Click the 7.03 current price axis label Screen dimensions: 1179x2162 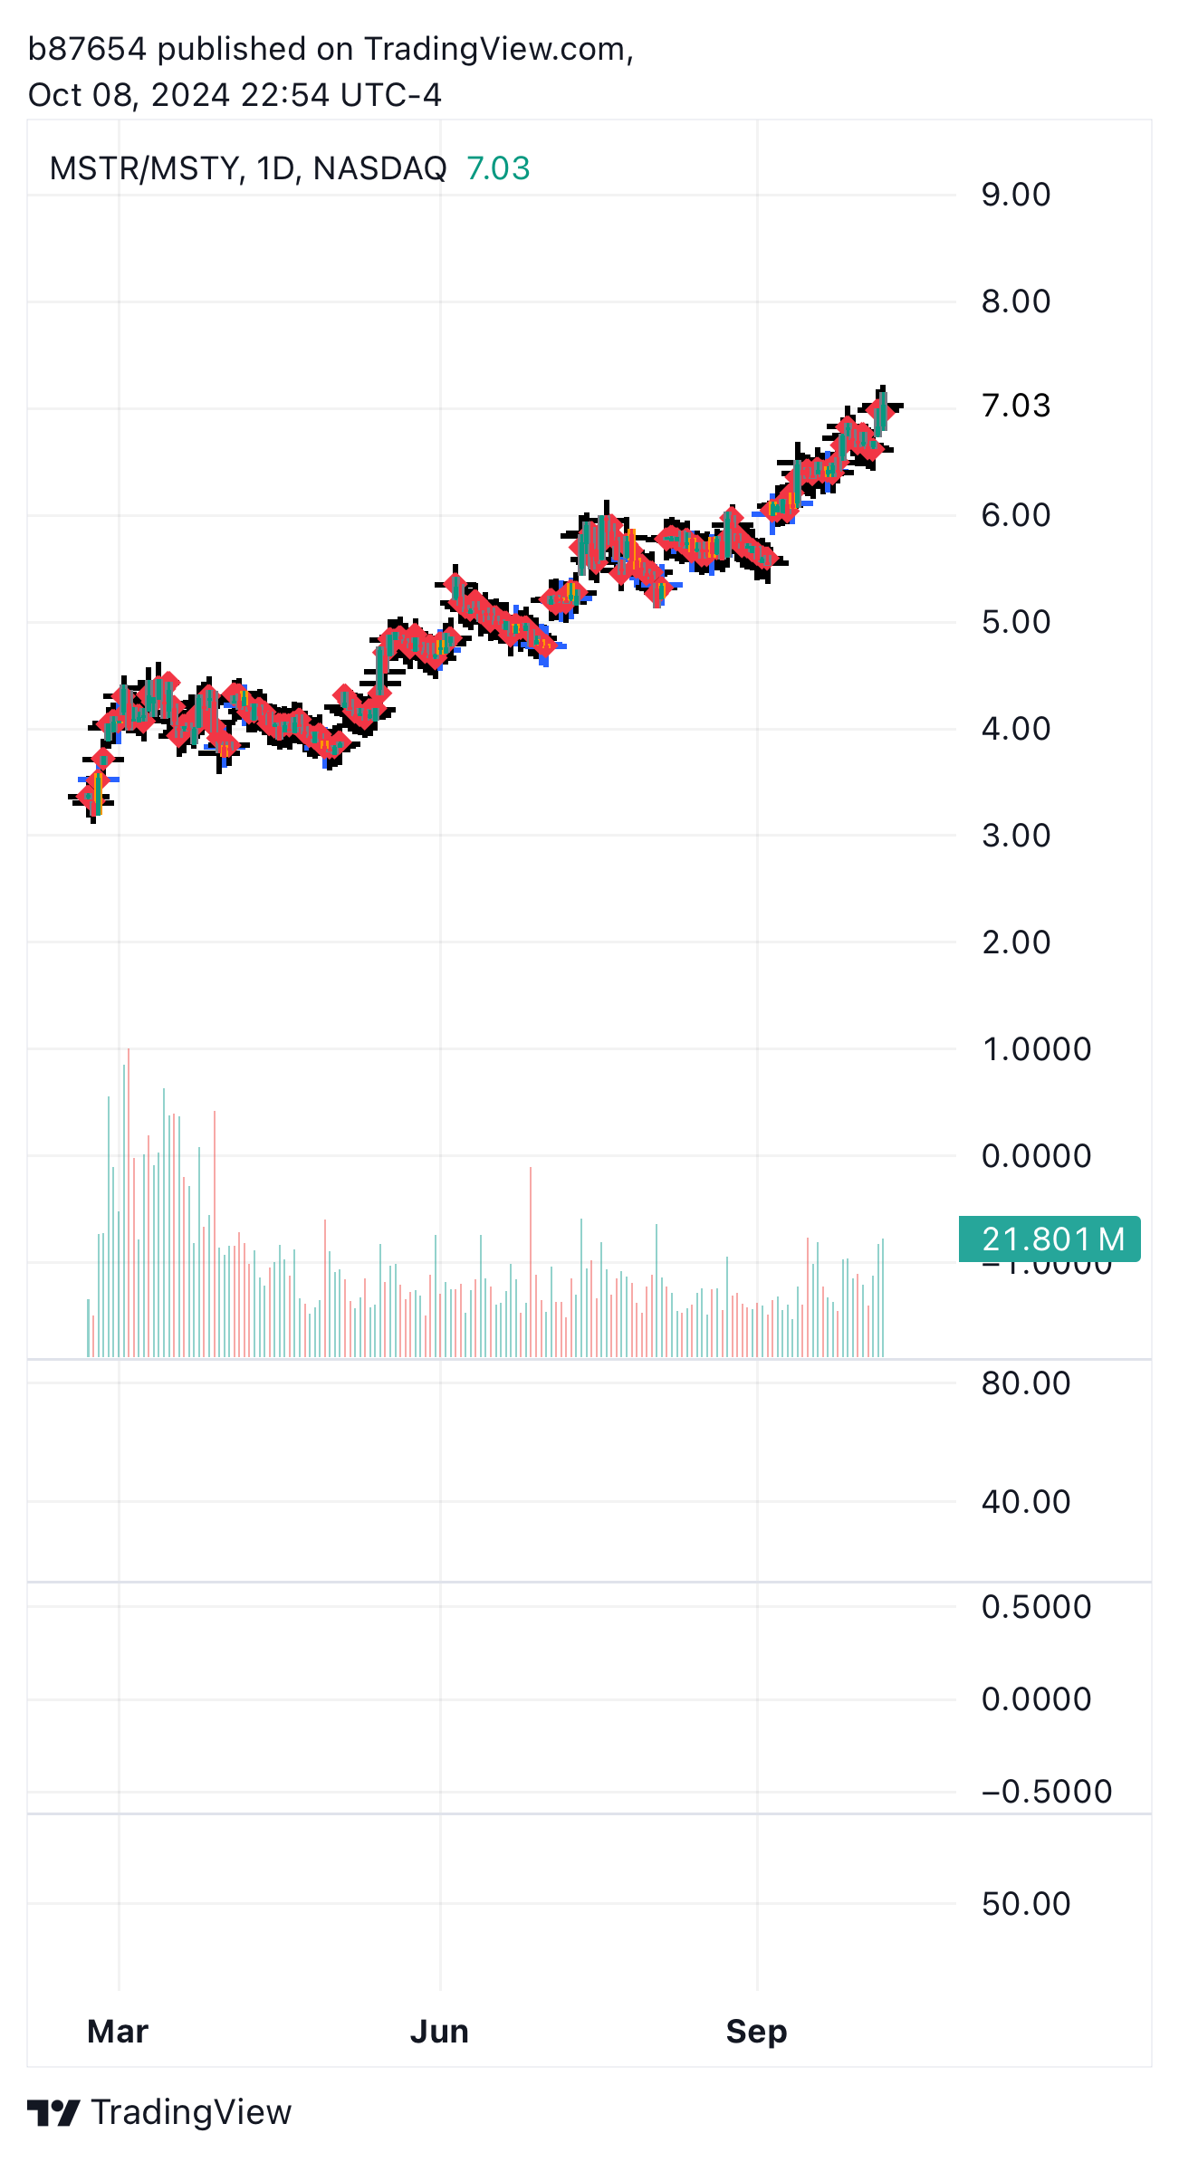pos(1016,406)
